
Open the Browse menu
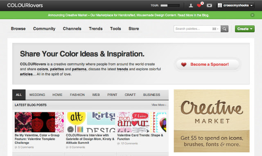pos(18,29)
